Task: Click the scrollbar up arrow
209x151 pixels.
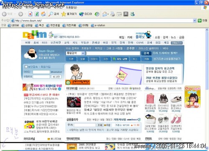Action: [207, 30]
